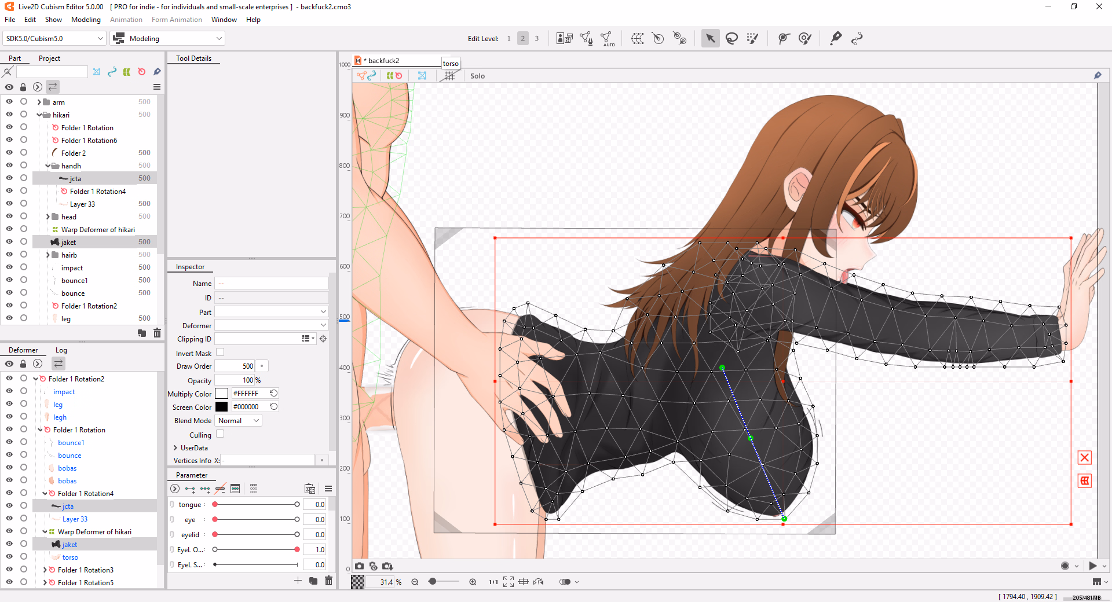
Task: Select the Lasso selection tool
Action: click(731, 39)
